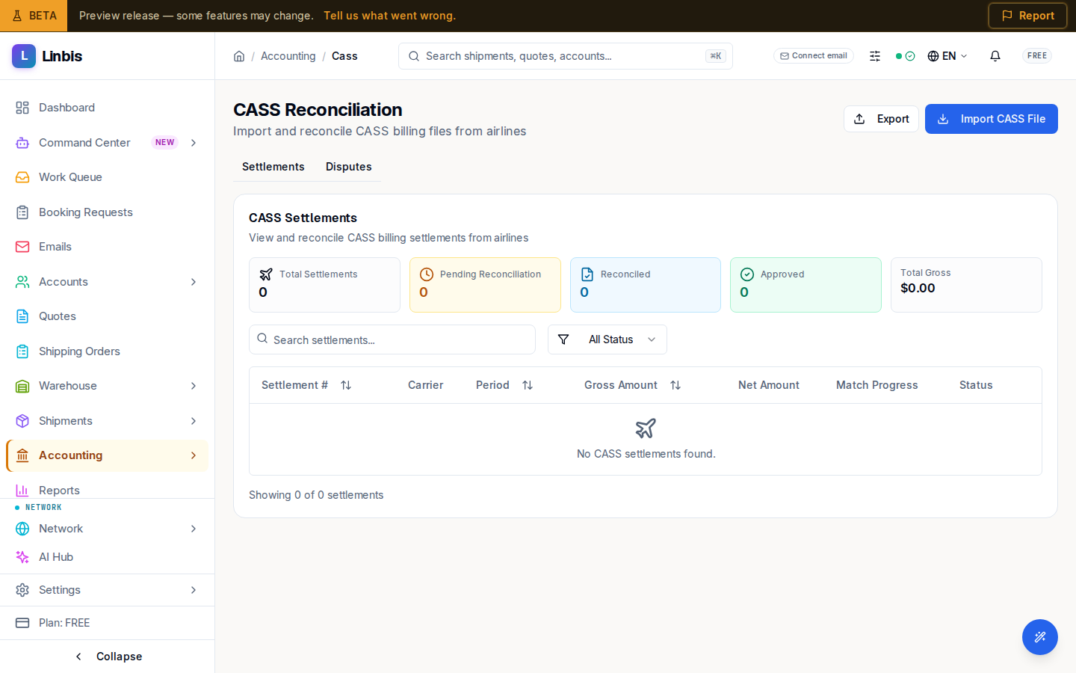Click the Import CASS File button

tap(992, 119)
